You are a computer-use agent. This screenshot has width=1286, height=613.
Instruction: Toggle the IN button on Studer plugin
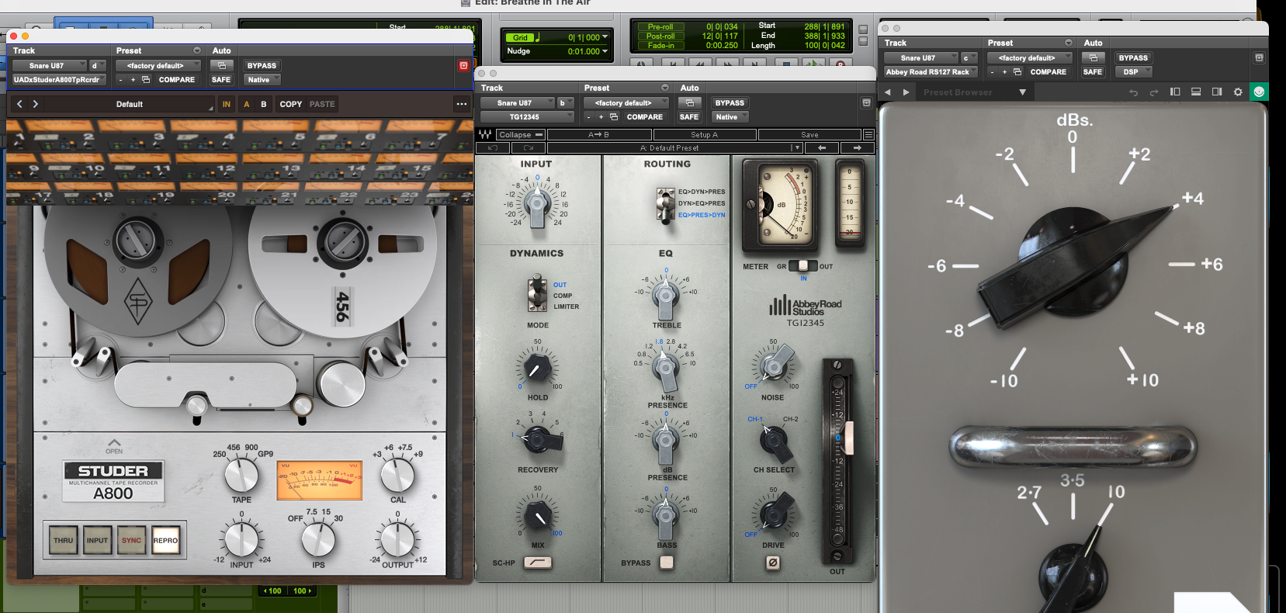point(226,104)
